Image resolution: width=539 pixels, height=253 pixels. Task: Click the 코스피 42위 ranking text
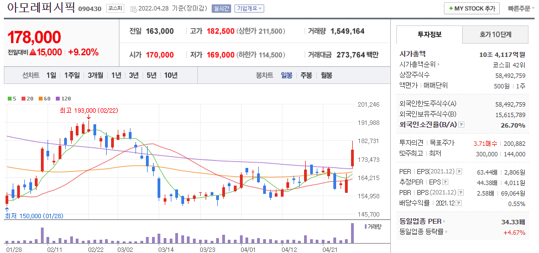click(509, 64)
